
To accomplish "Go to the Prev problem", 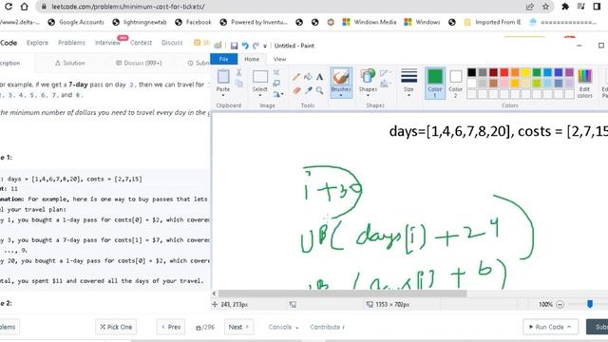I will (171, 327).
